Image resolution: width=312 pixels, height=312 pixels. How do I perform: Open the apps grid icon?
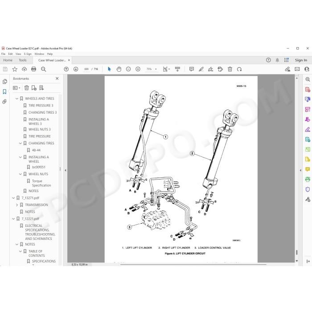pos(286,60)
